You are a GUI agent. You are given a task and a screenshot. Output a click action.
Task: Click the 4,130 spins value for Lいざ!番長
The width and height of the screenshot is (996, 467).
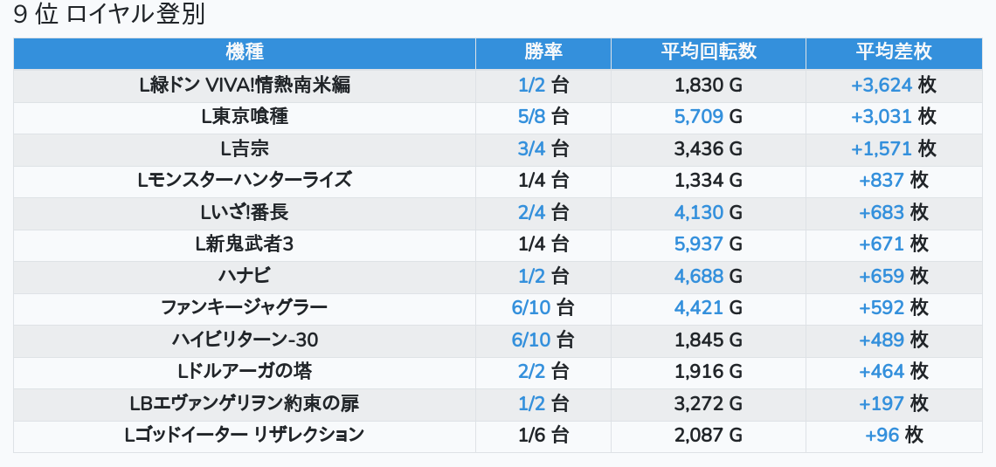pyautogui.click(x=699, y=212)
